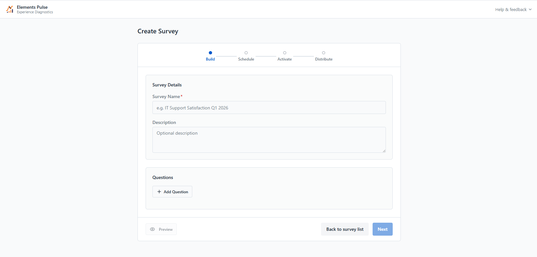Expand the Help & feedback chevron
This screenshot has width=537, height=257.
point(530,9)
